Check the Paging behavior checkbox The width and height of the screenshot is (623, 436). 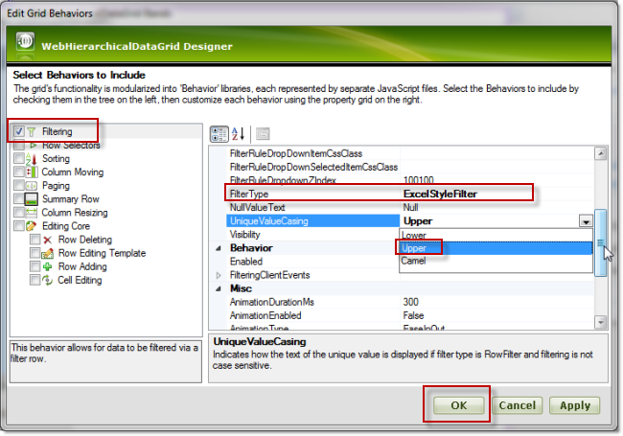click(19, 186)
